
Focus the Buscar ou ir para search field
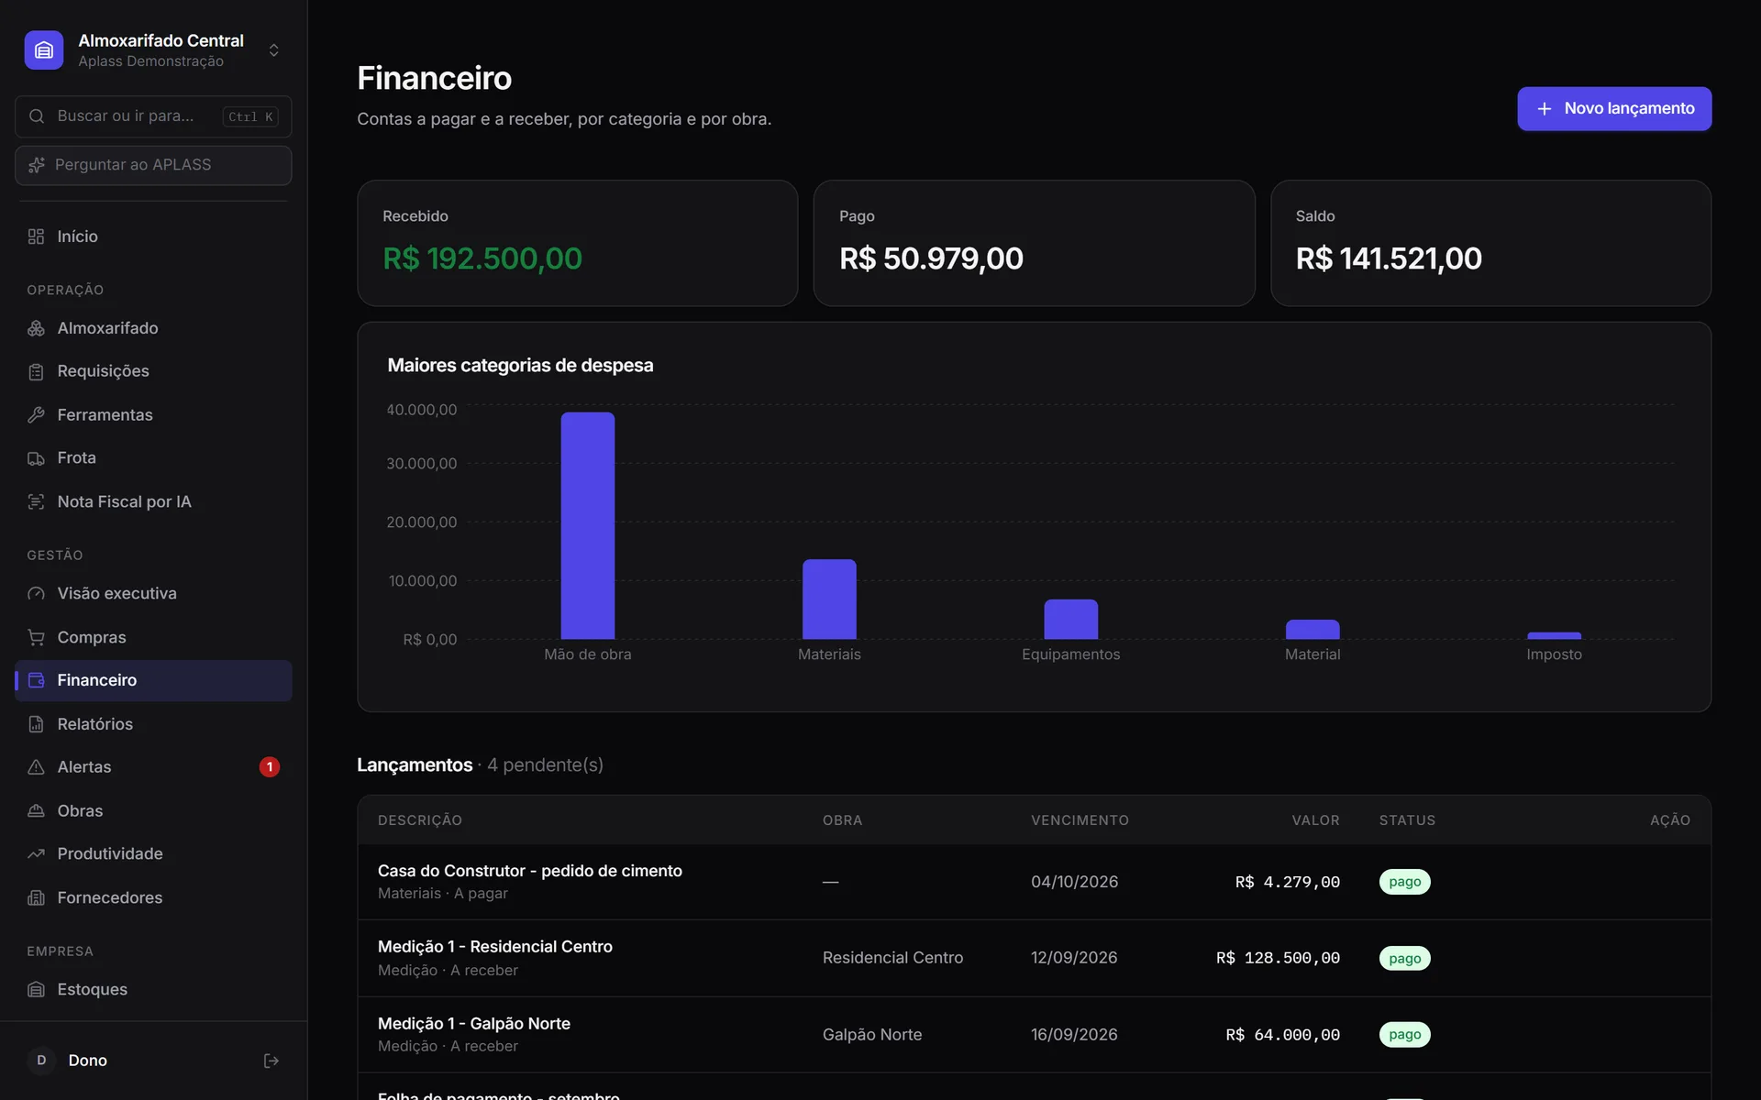(153, 116)
